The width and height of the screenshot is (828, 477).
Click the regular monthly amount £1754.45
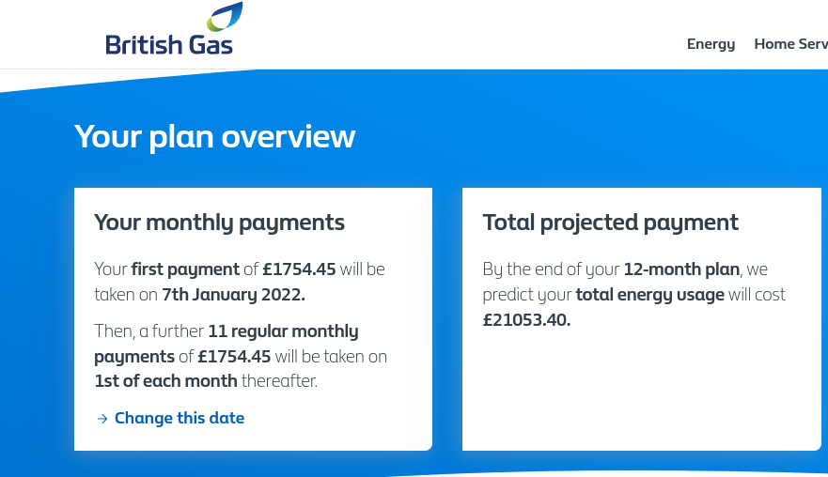pyautogui.click(x=234, y=357)
